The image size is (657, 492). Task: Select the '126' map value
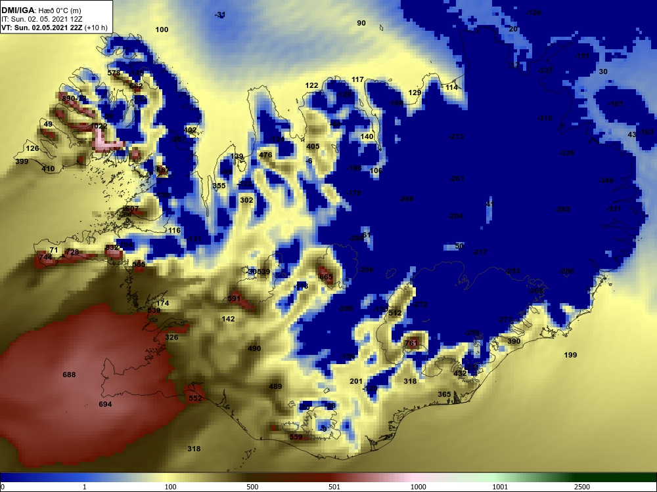(32, 148)
